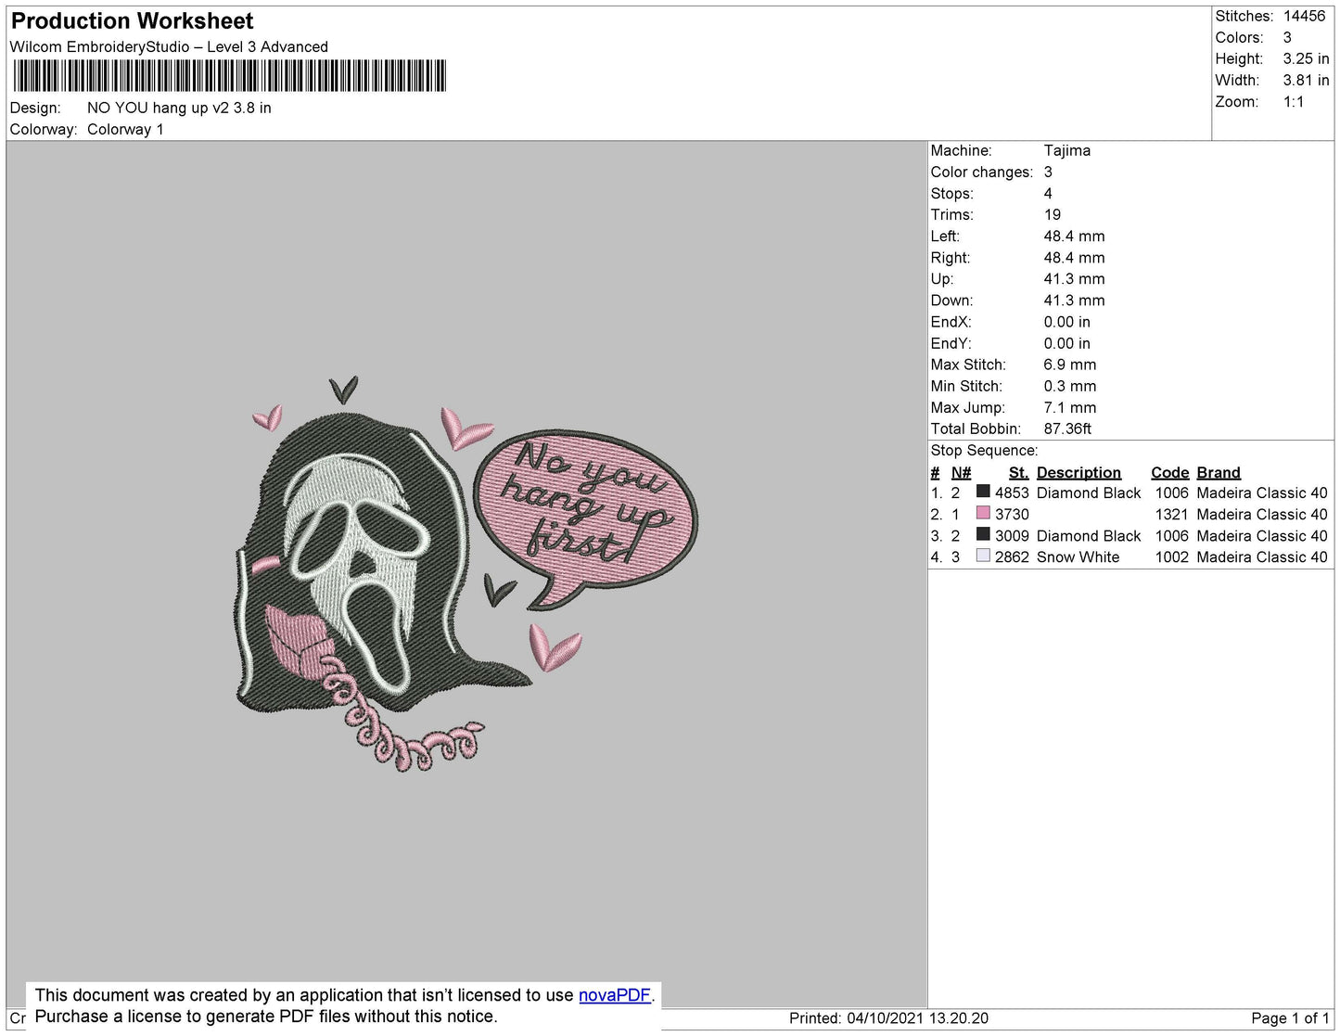This screenshot has height=1036, width=1340.
Task: Click the Max Stitch value '6.9 mm'
Action: [1069, 365]
